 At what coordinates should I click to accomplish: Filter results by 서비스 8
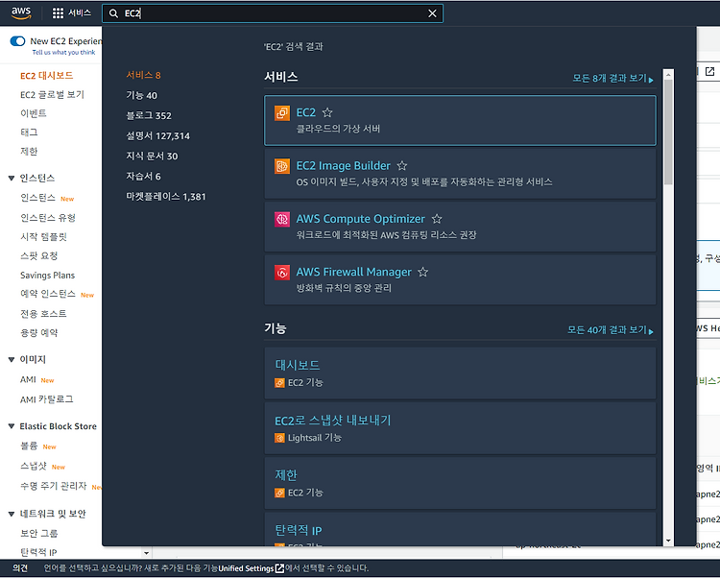[143, 75]
